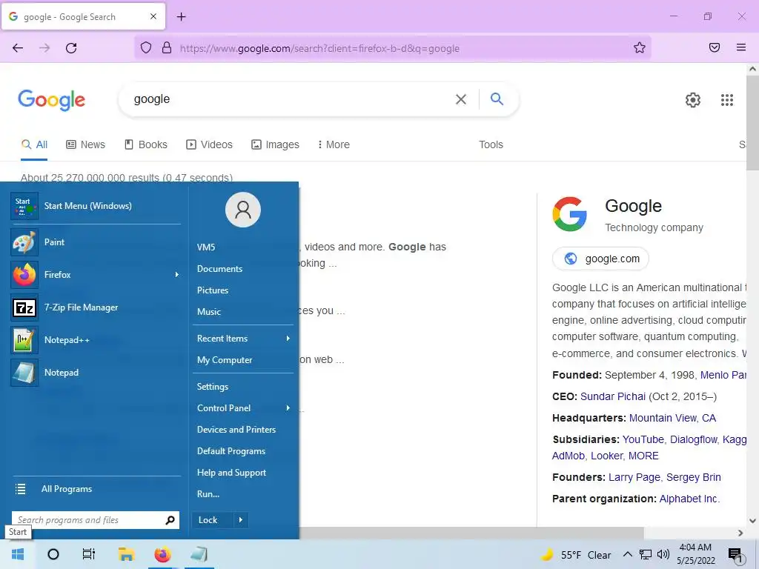Open the Alphabet Inc. link
Image resolution: width=759 pixels, height=569 pixels.
coord(689,499)
